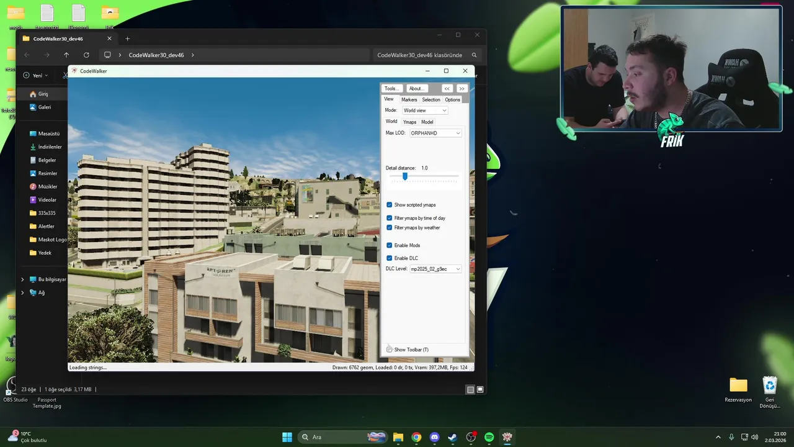Open a new tab in File Explorer

(128, 38)
